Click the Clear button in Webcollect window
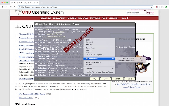This screenshot has height=106, width=169. (118, 79)
